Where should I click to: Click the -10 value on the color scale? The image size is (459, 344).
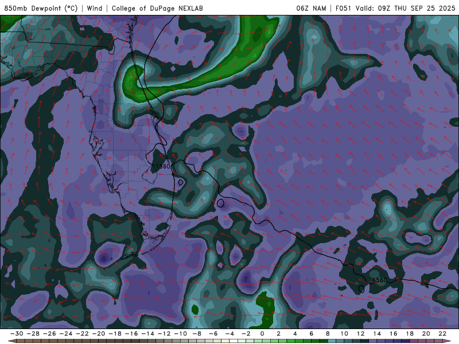(x=180, y=334)
